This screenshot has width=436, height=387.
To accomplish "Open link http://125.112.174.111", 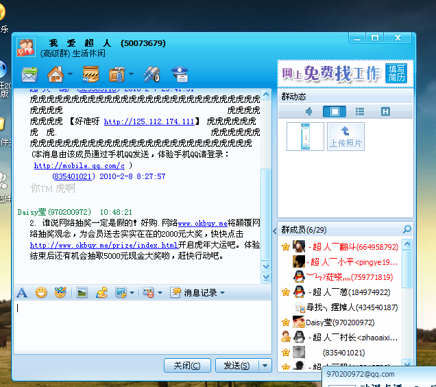I will (x=149, y=121).
